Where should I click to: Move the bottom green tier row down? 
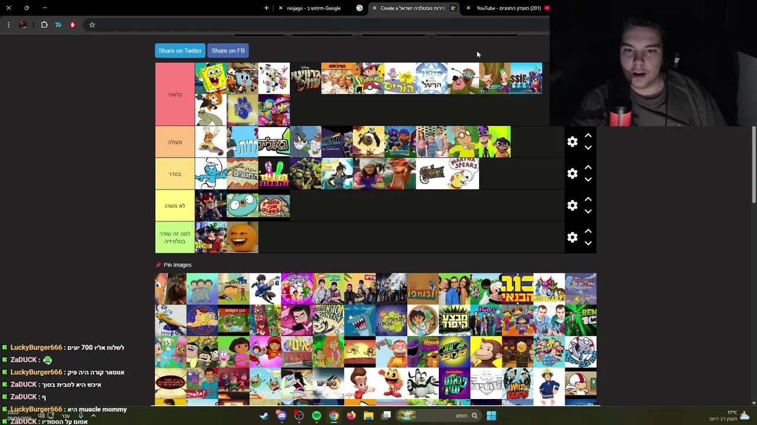pos(588,243)
